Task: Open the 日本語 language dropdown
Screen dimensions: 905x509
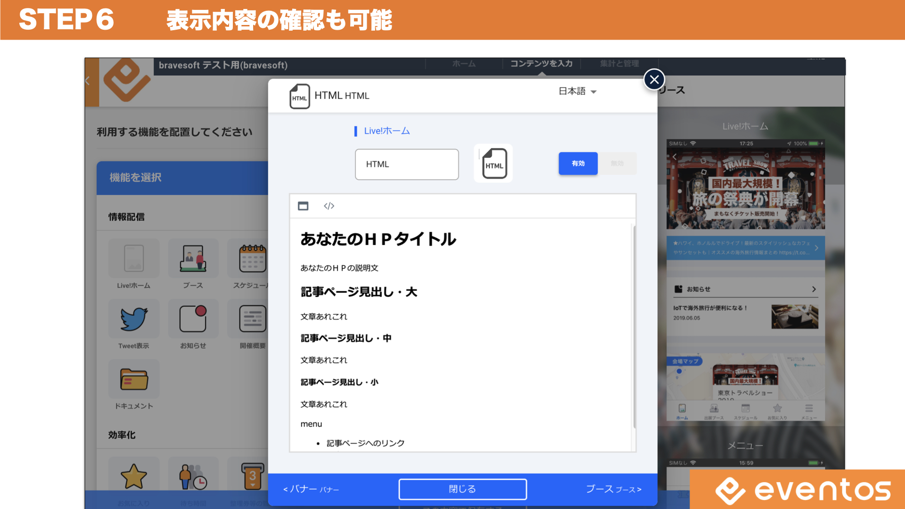Action: click(578, 91)
